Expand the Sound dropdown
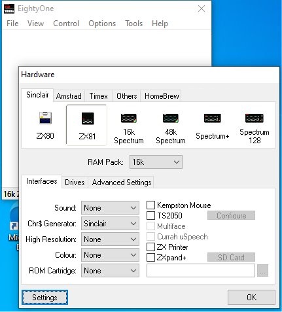This screenshot has height=312, width=282. [110, 208]
